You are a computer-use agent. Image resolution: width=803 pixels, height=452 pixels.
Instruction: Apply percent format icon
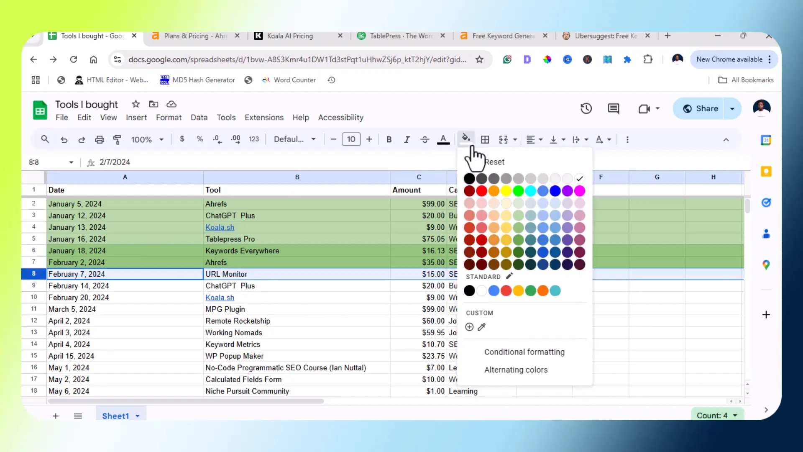coord(200,139)
